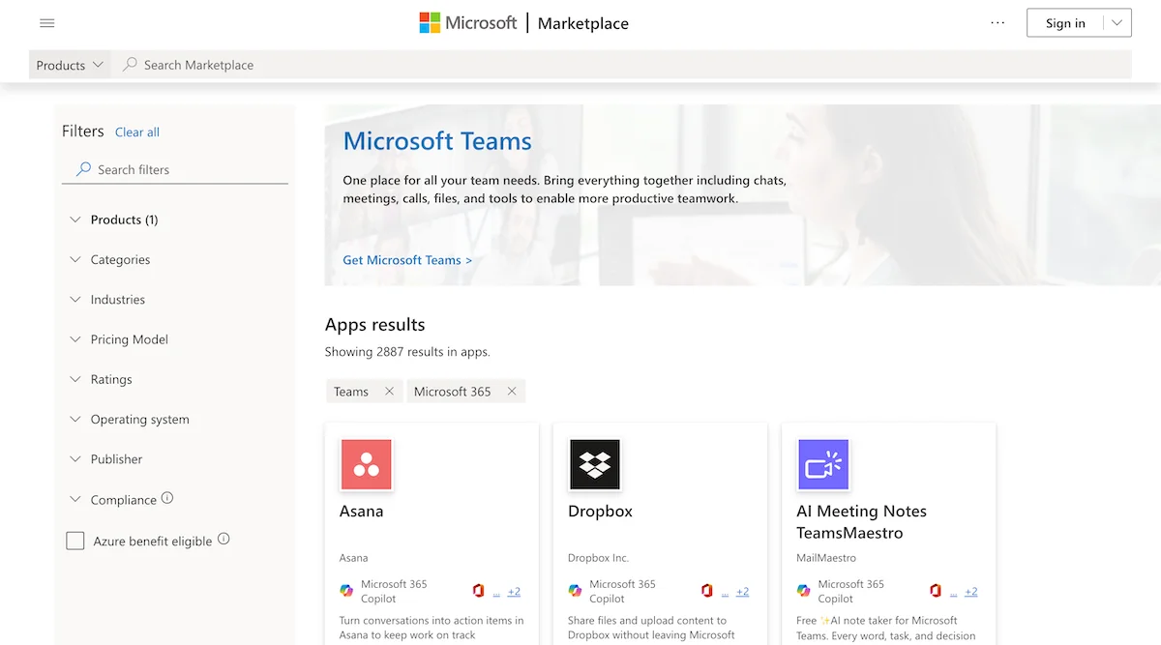Click the Office icon on the Dropbox card
Screen dimensions: 1161x645
705,591
